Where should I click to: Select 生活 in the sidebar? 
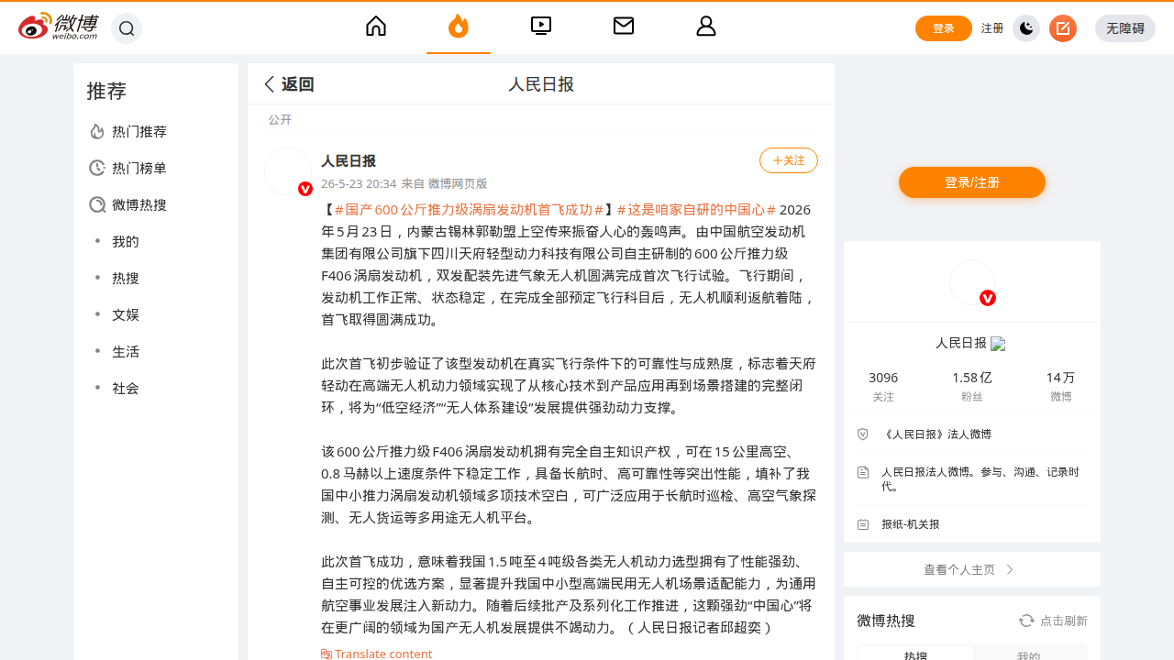pyautogui.click(x=156, y=351)
